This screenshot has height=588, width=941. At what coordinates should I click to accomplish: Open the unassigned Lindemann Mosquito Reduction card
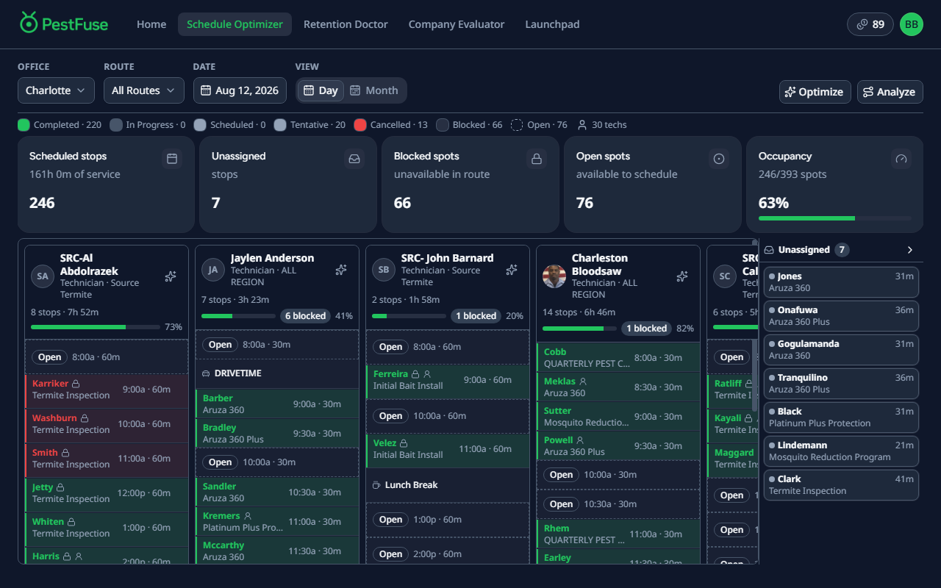(x=841, y=451)
